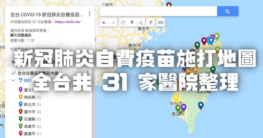The height and width of the screenshot is (138, 263).
Task: Click the 泉州市 city label on map
Action: point(134,45)
